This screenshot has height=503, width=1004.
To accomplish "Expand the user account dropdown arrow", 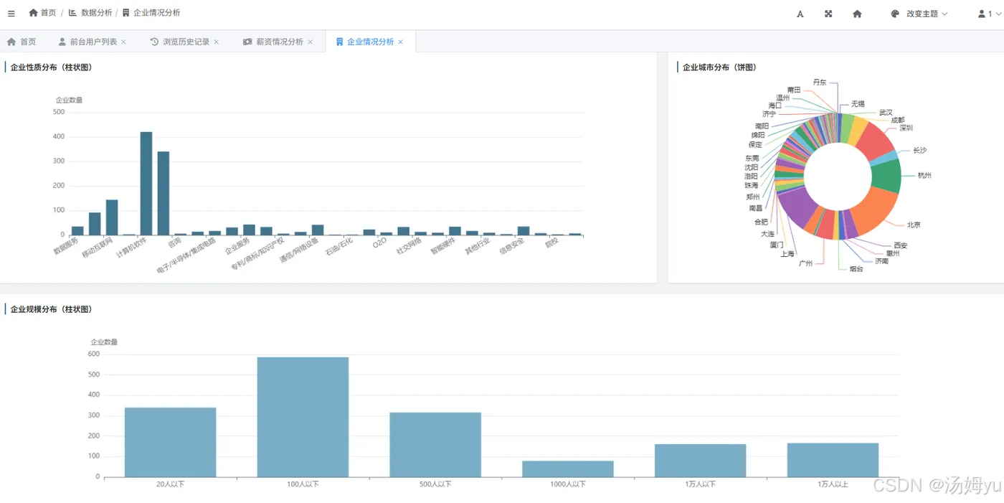I will [x=999, y=14].
